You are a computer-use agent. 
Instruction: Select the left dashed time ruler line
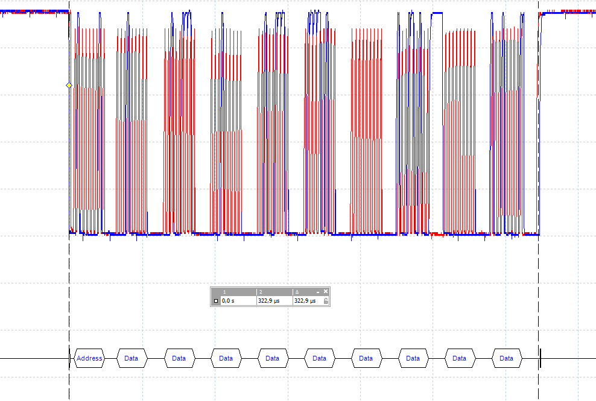69,271
